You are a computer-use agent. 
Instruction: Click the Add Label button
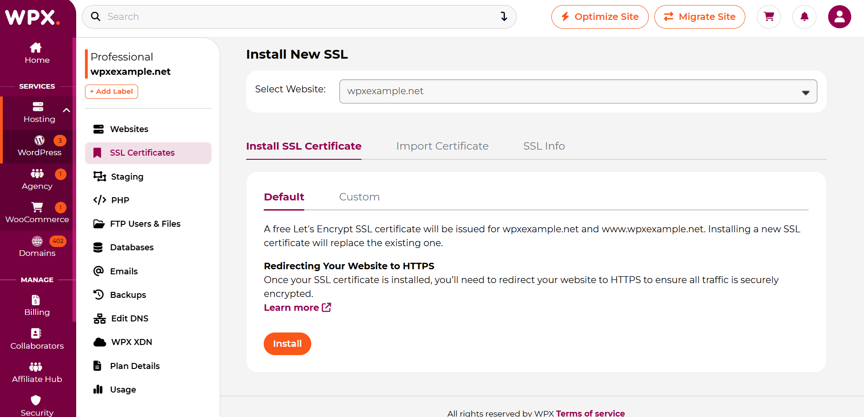coord(111,91)
